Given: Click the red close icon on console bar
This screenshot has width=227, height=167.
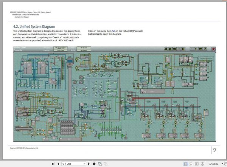Looking at the screenshot, I should [x=213, y=49].
